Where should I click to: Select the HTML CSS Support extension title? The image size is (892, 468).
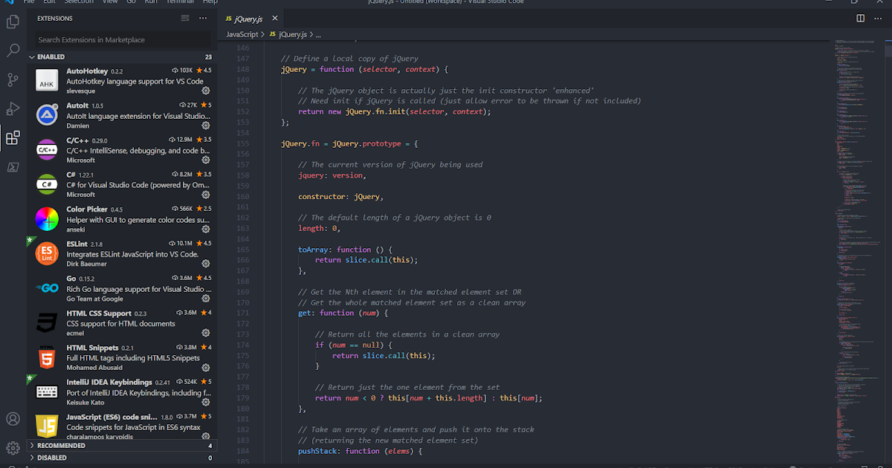point(99,313)
